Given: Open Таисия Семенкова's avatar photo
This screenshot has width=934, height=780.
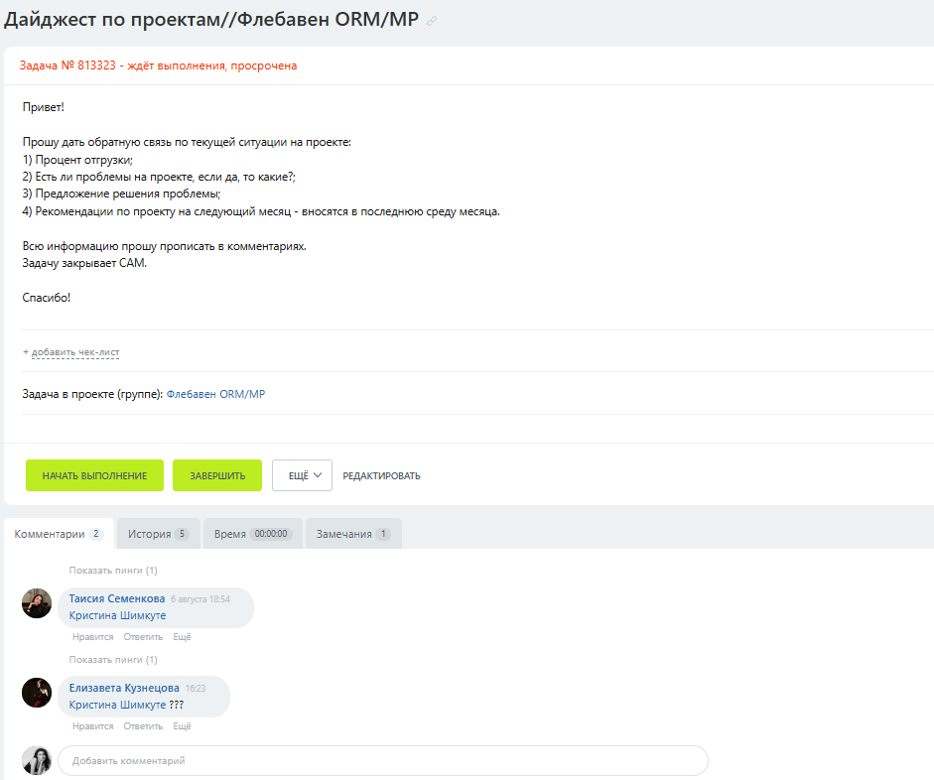Looking at the screenshot, I should tap(37, 603).
